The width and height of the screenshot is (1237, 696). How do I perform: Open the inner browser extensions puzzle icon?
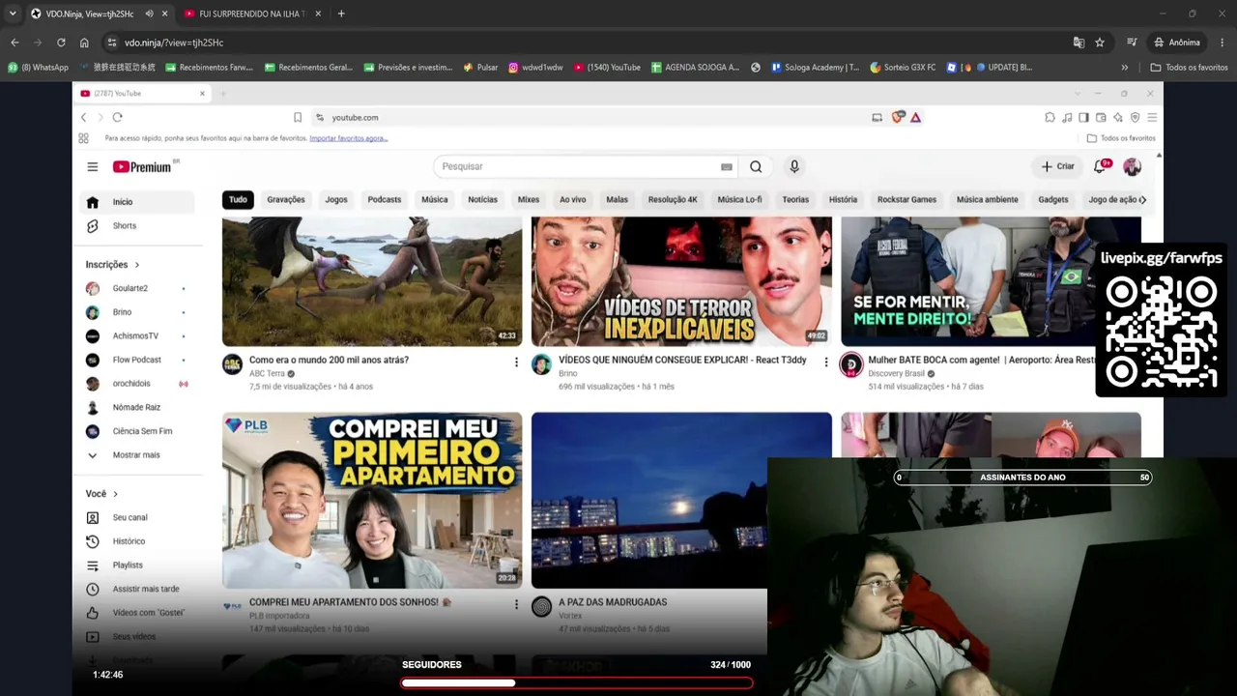click(x=1050, y=117)
